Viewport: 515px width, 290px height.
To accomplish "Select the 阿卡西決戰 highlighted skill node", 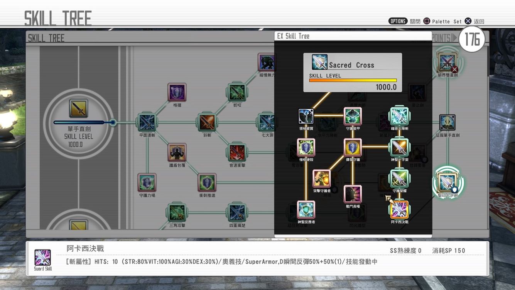I will pyautogui.click(x=399, y=210).
